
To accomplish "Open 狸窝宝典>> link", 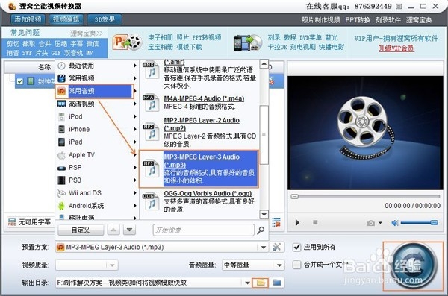I will [87, 33].
